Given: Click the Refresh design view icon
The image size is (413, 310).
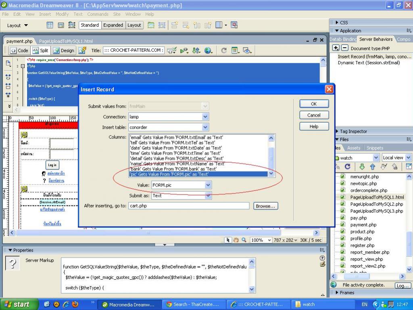Looking at the screenshot, I should click(x=224, y=50).
